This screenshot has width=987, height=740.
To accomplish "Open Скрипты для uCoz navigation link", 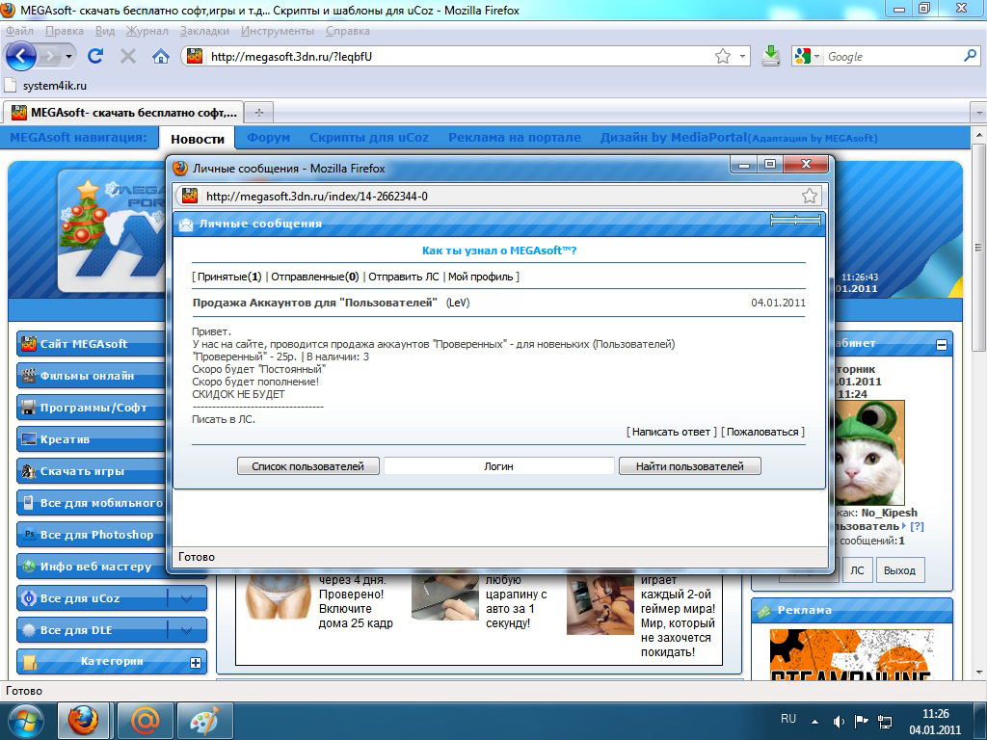I will pos(369,137).
